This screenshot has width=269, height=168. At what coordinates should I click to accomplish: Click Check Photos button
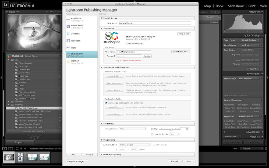coord(114,90)
